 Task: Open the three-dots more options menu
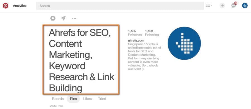(x=74, y=18)
